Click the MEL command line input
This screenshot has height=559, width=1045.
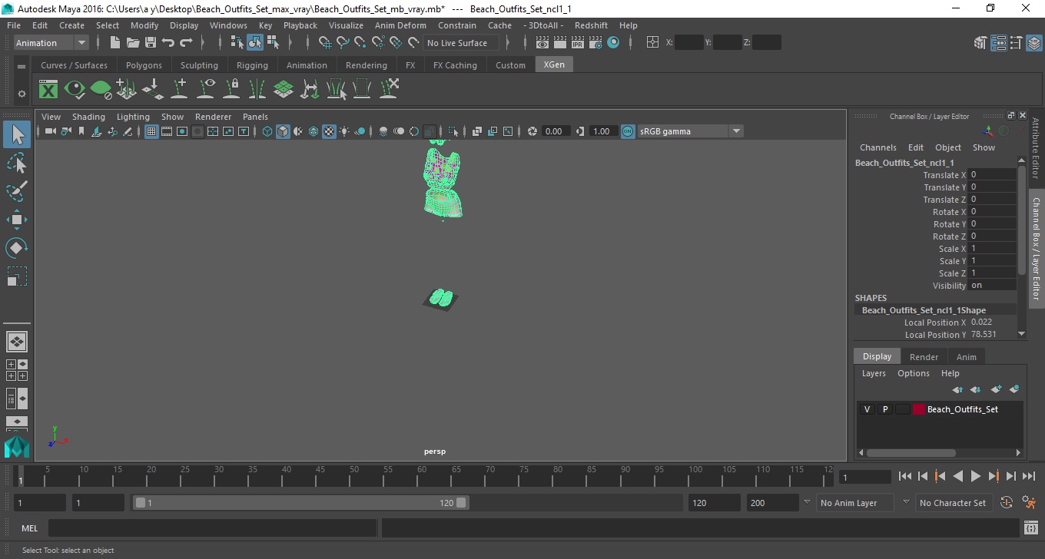point(212,528)
